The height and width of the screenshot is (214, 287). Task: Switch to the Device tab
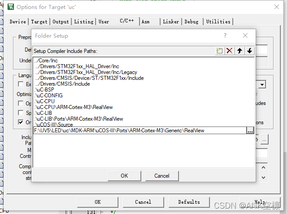18,22
